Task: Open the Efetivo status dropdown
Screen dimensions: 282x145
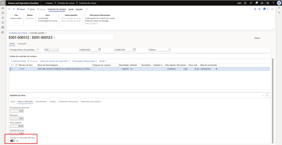Action: [159, 50]
